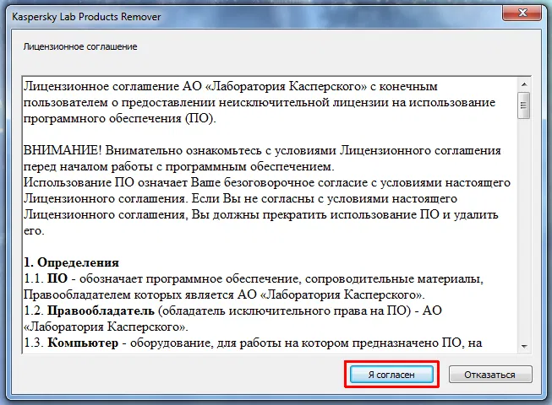552x405 pixels.
Task: Close the Kaspersky Lab Products Remover window
Action: click(x=522, y=13)
